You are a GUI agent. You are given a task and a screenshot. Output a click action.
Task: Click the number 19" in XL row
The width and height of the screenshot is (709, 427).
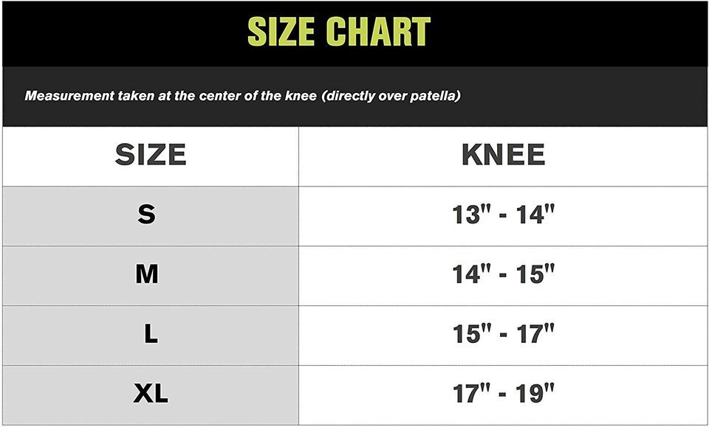[x=536, y=393]
